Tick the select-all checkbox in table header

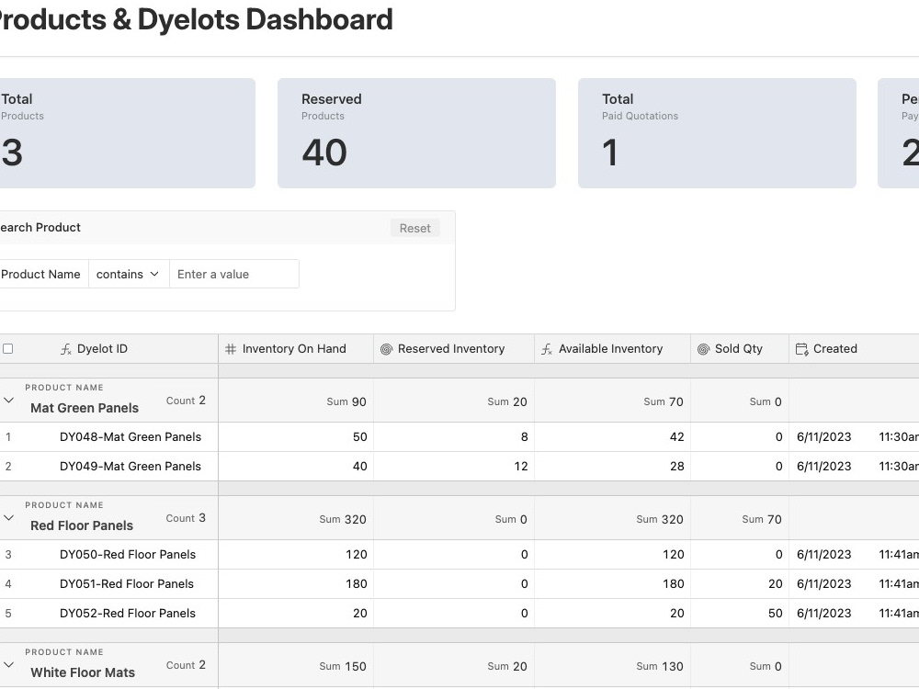(7, 349)
